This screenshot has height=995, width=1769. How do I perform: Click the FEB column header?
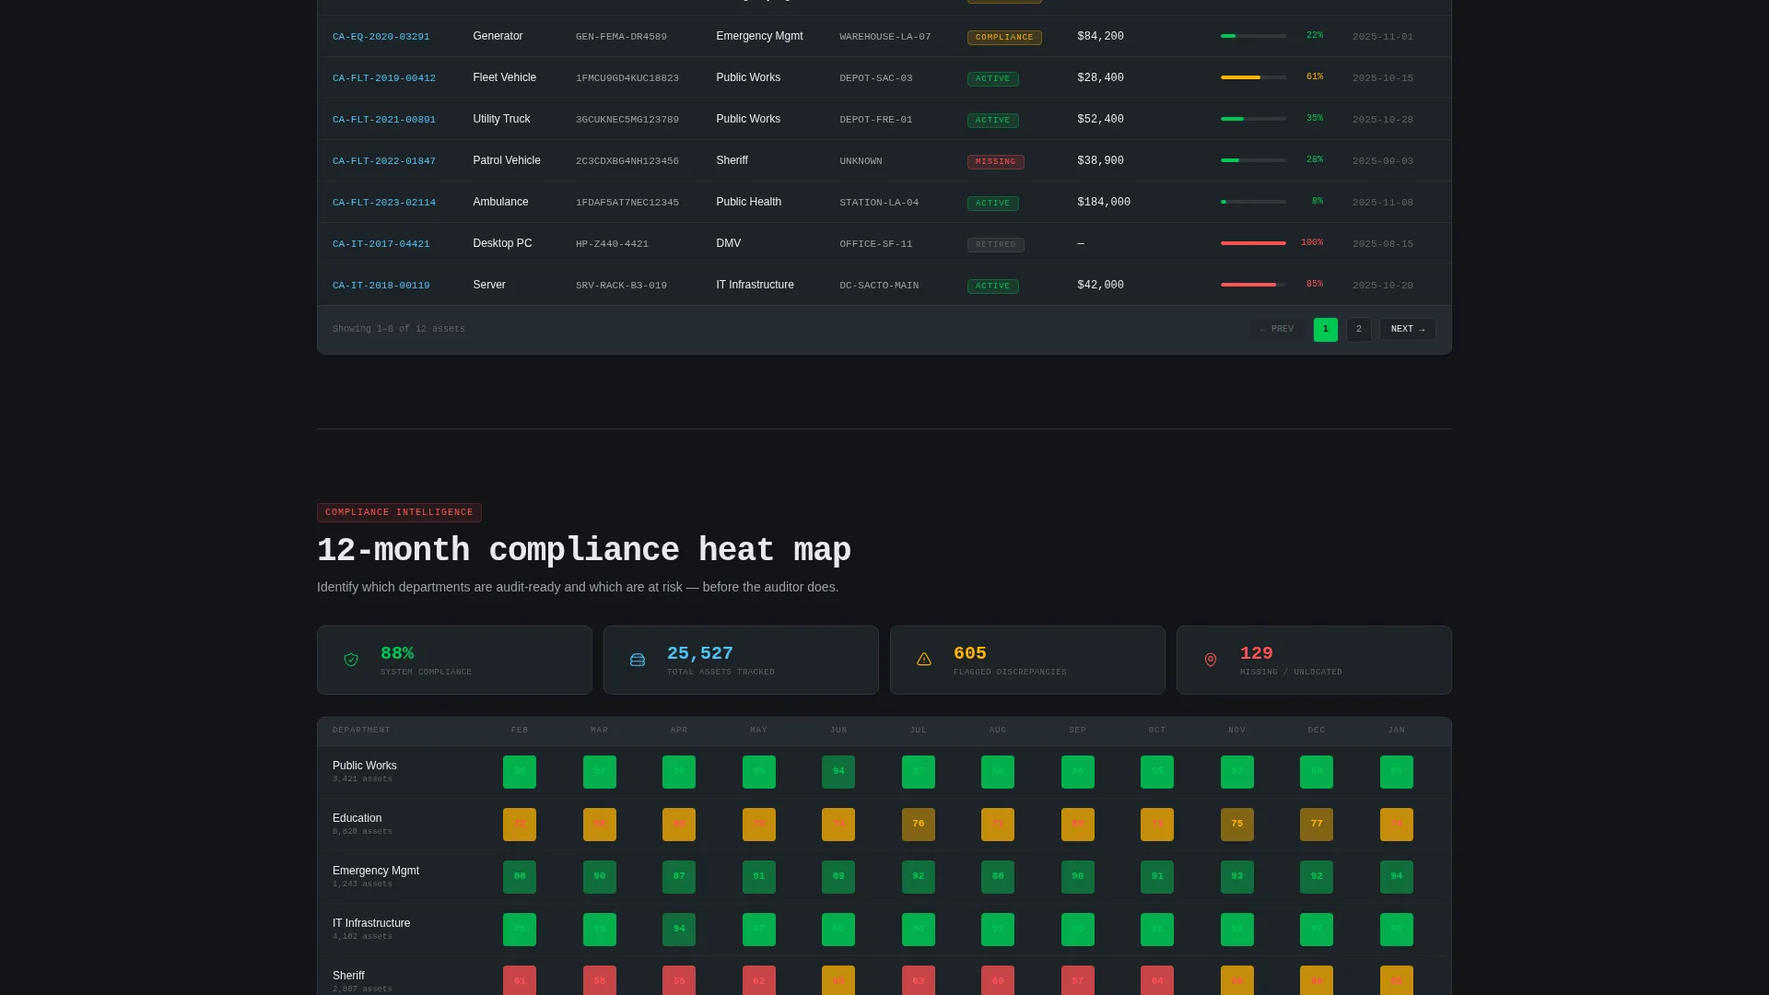[520, 731]
